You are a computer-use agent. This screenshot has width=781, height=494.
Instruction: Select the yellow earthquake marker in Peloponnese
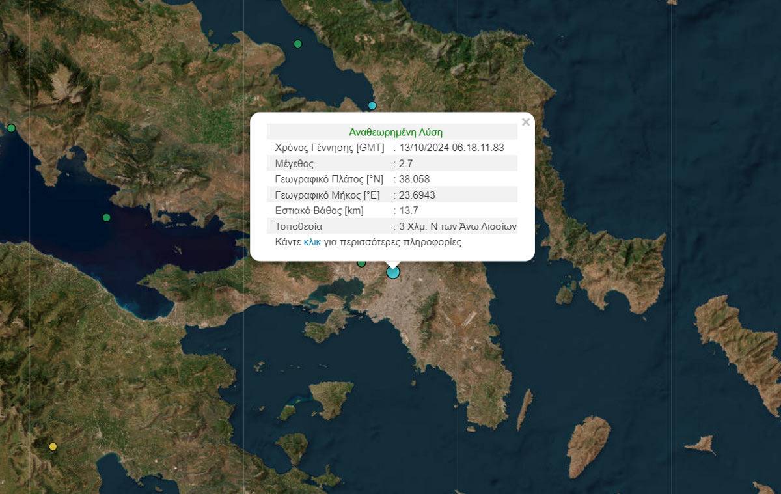pos(53,446)
